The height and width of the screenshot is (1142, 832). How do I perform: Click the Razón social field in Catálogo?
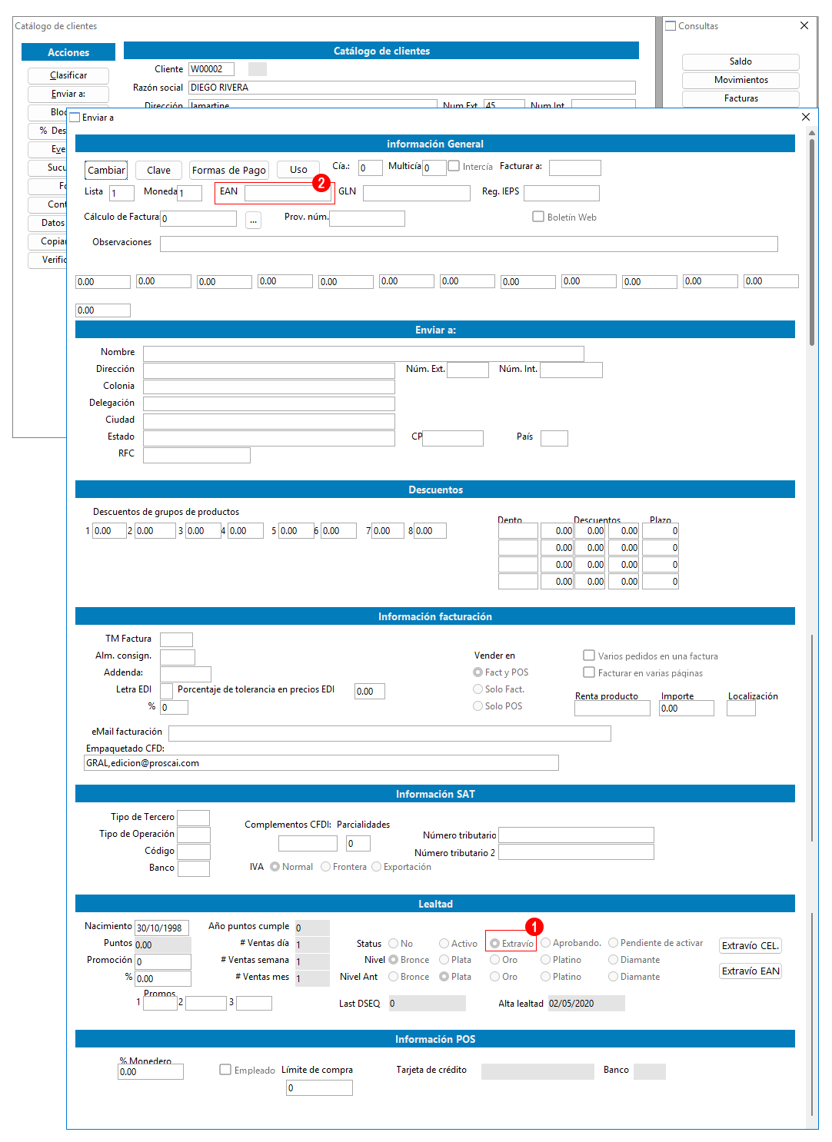(412, 88)
